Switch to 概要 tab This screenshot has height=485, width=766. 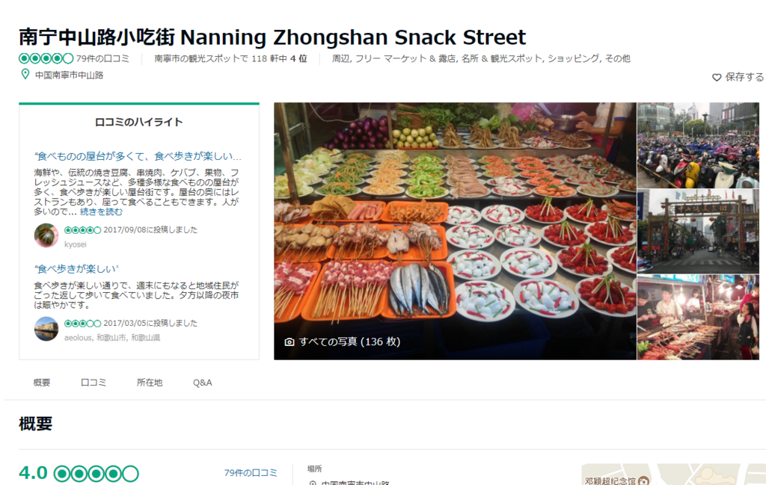click(x=42, y=383)
